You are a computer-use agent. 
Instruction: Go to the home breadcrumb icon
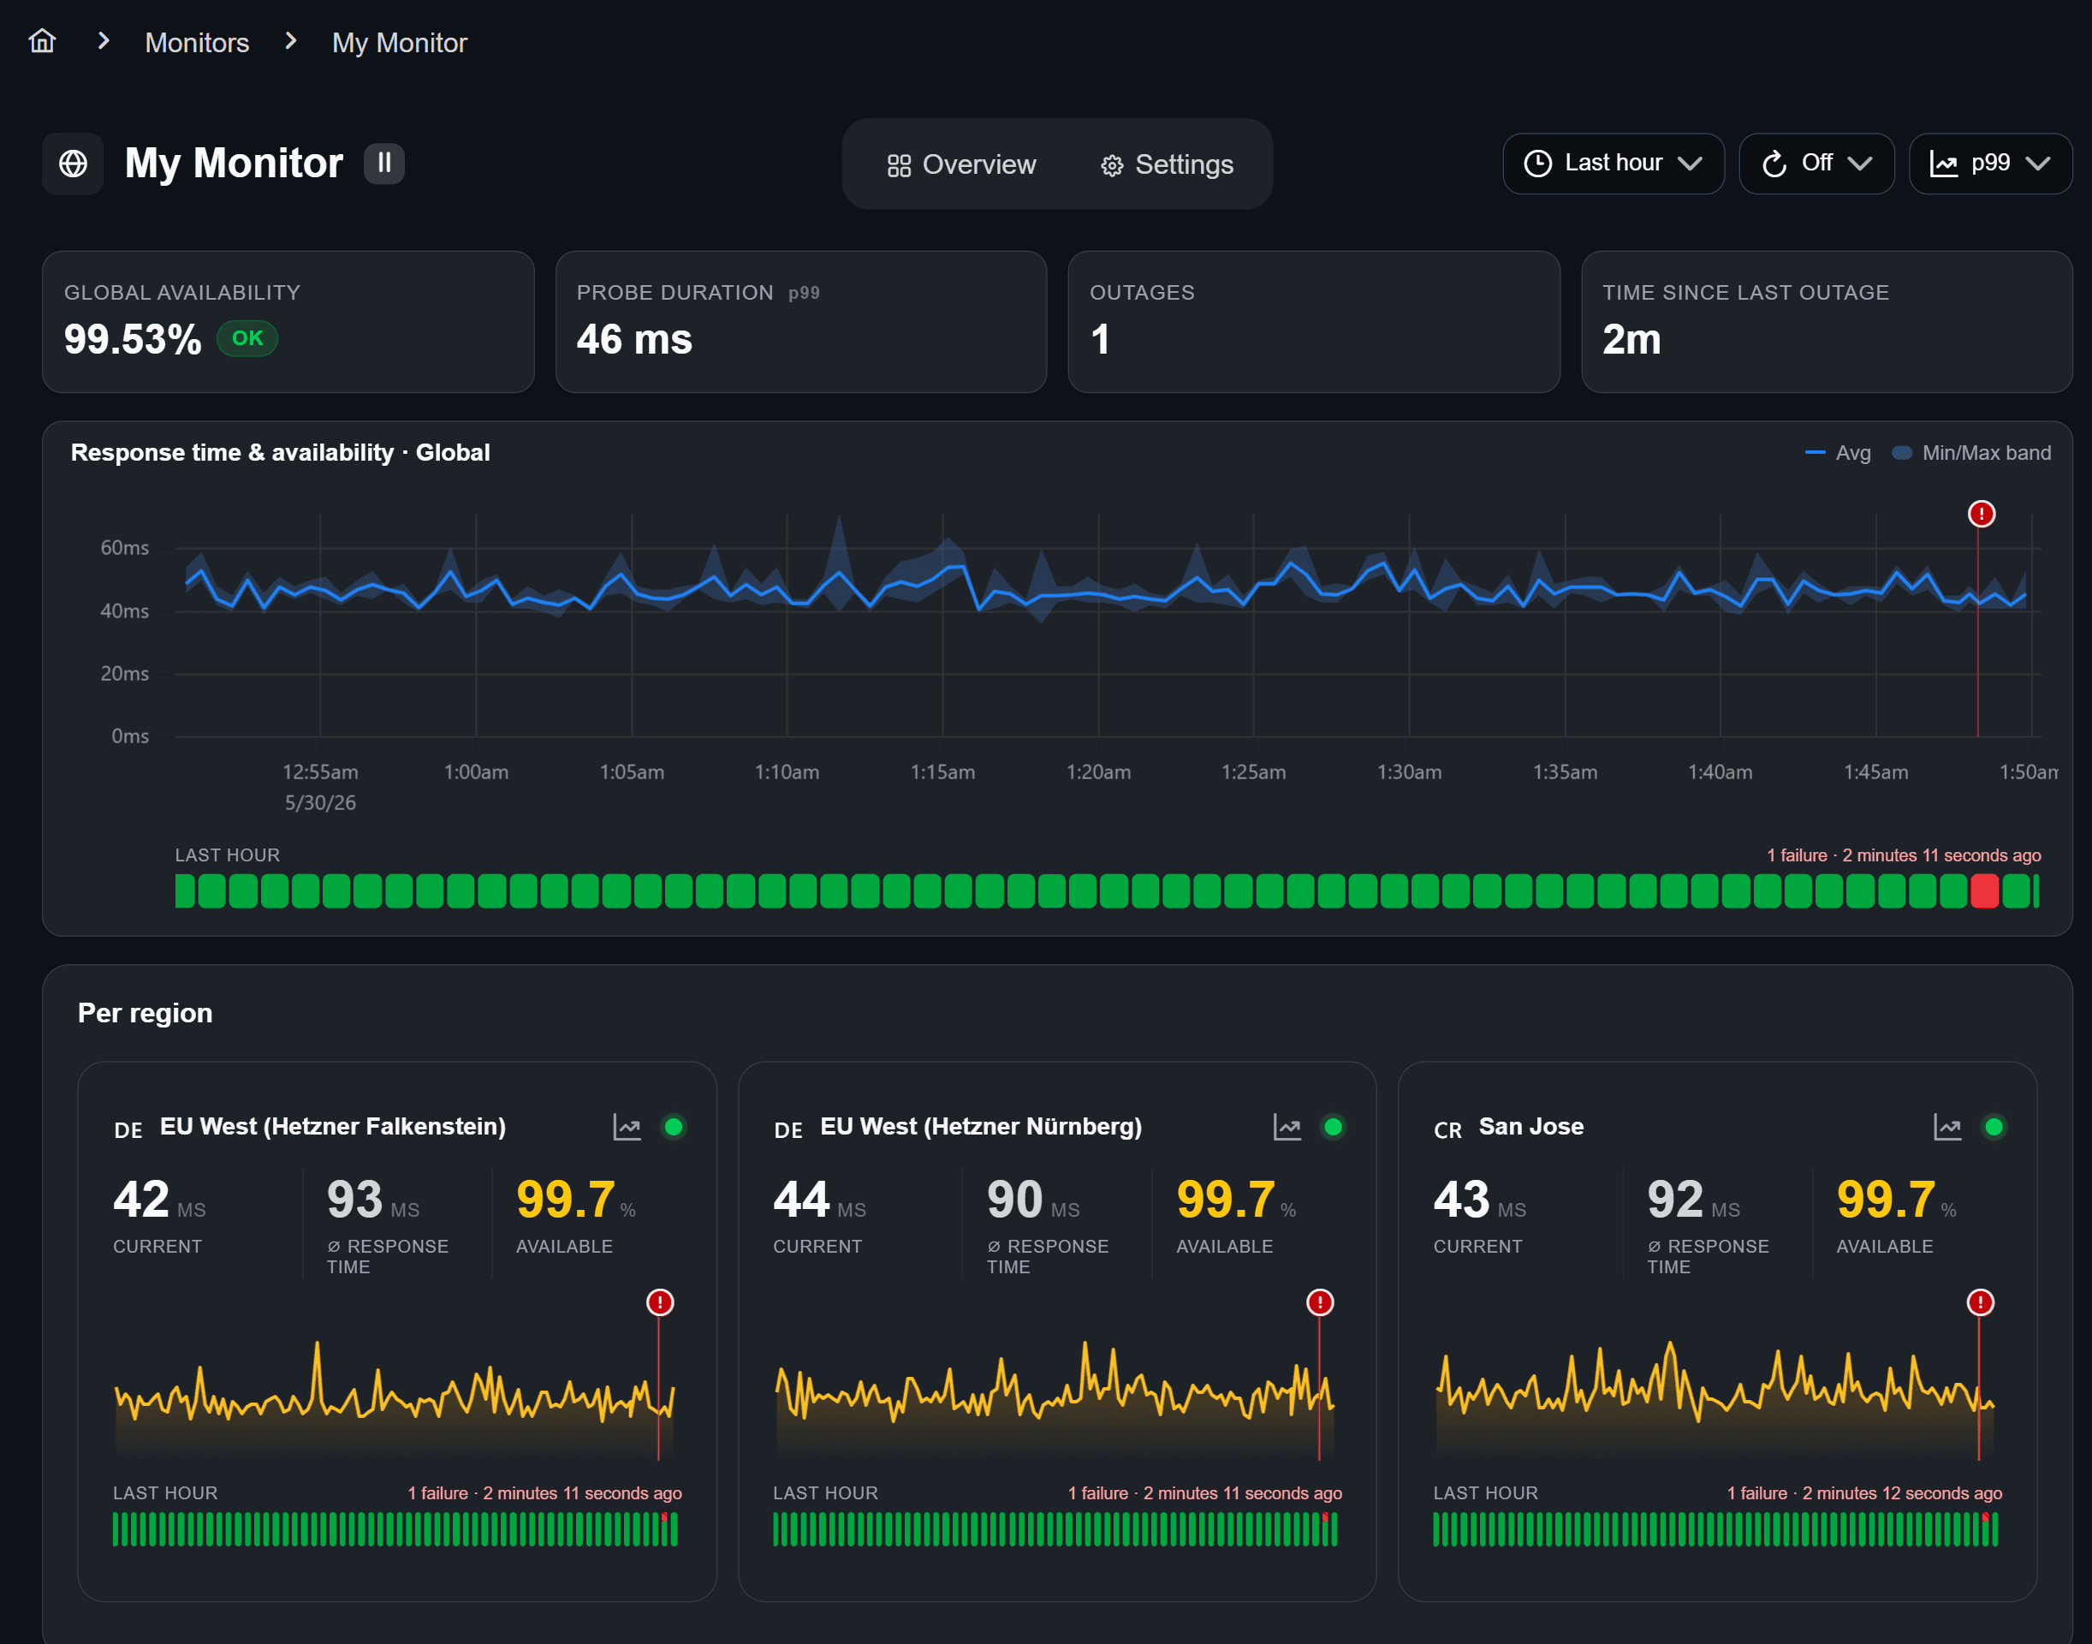[42, 41]
